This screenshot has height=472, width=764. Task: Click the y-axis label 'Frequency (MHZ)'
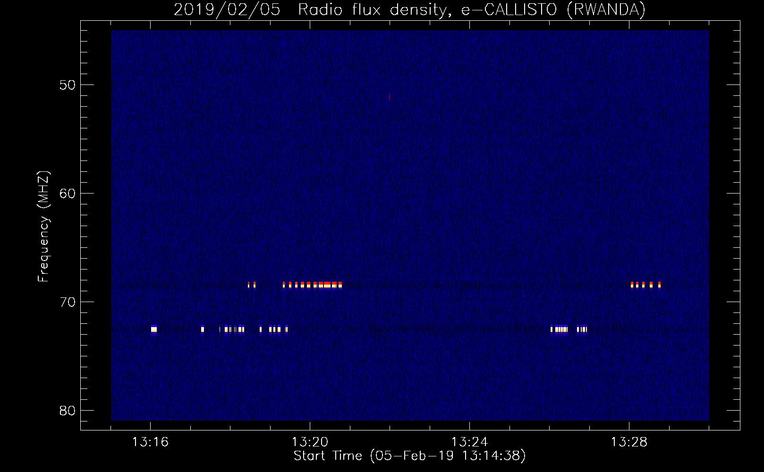(43, 227)
